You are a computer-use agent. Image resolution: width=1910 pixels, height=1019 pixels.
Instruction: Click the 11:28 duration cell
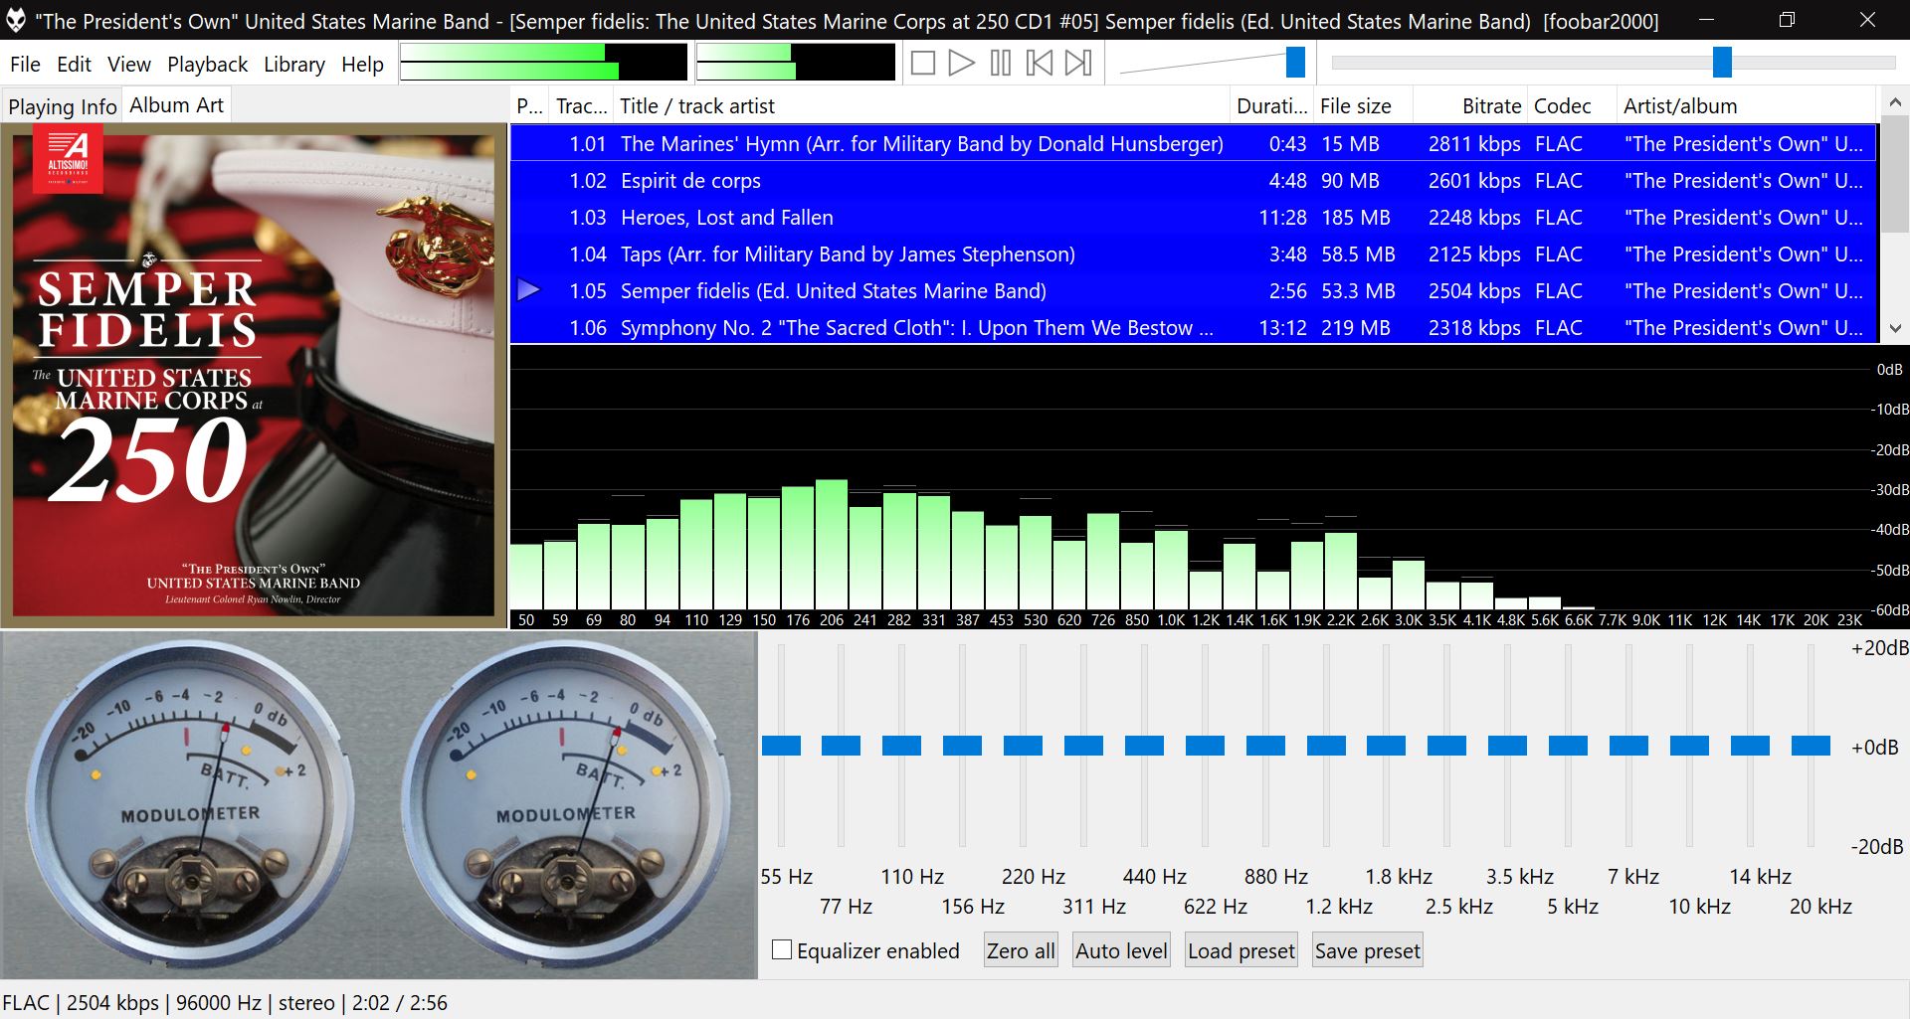tap(1282, 217)
